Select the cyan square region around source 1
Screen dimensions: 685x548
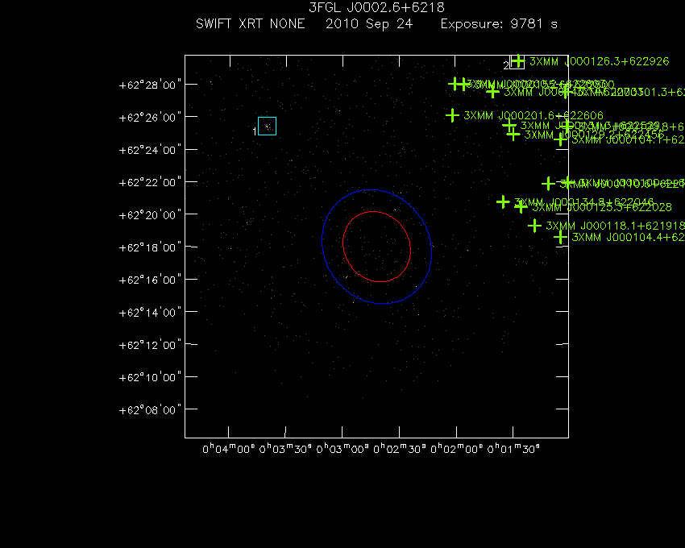(267, 127)
